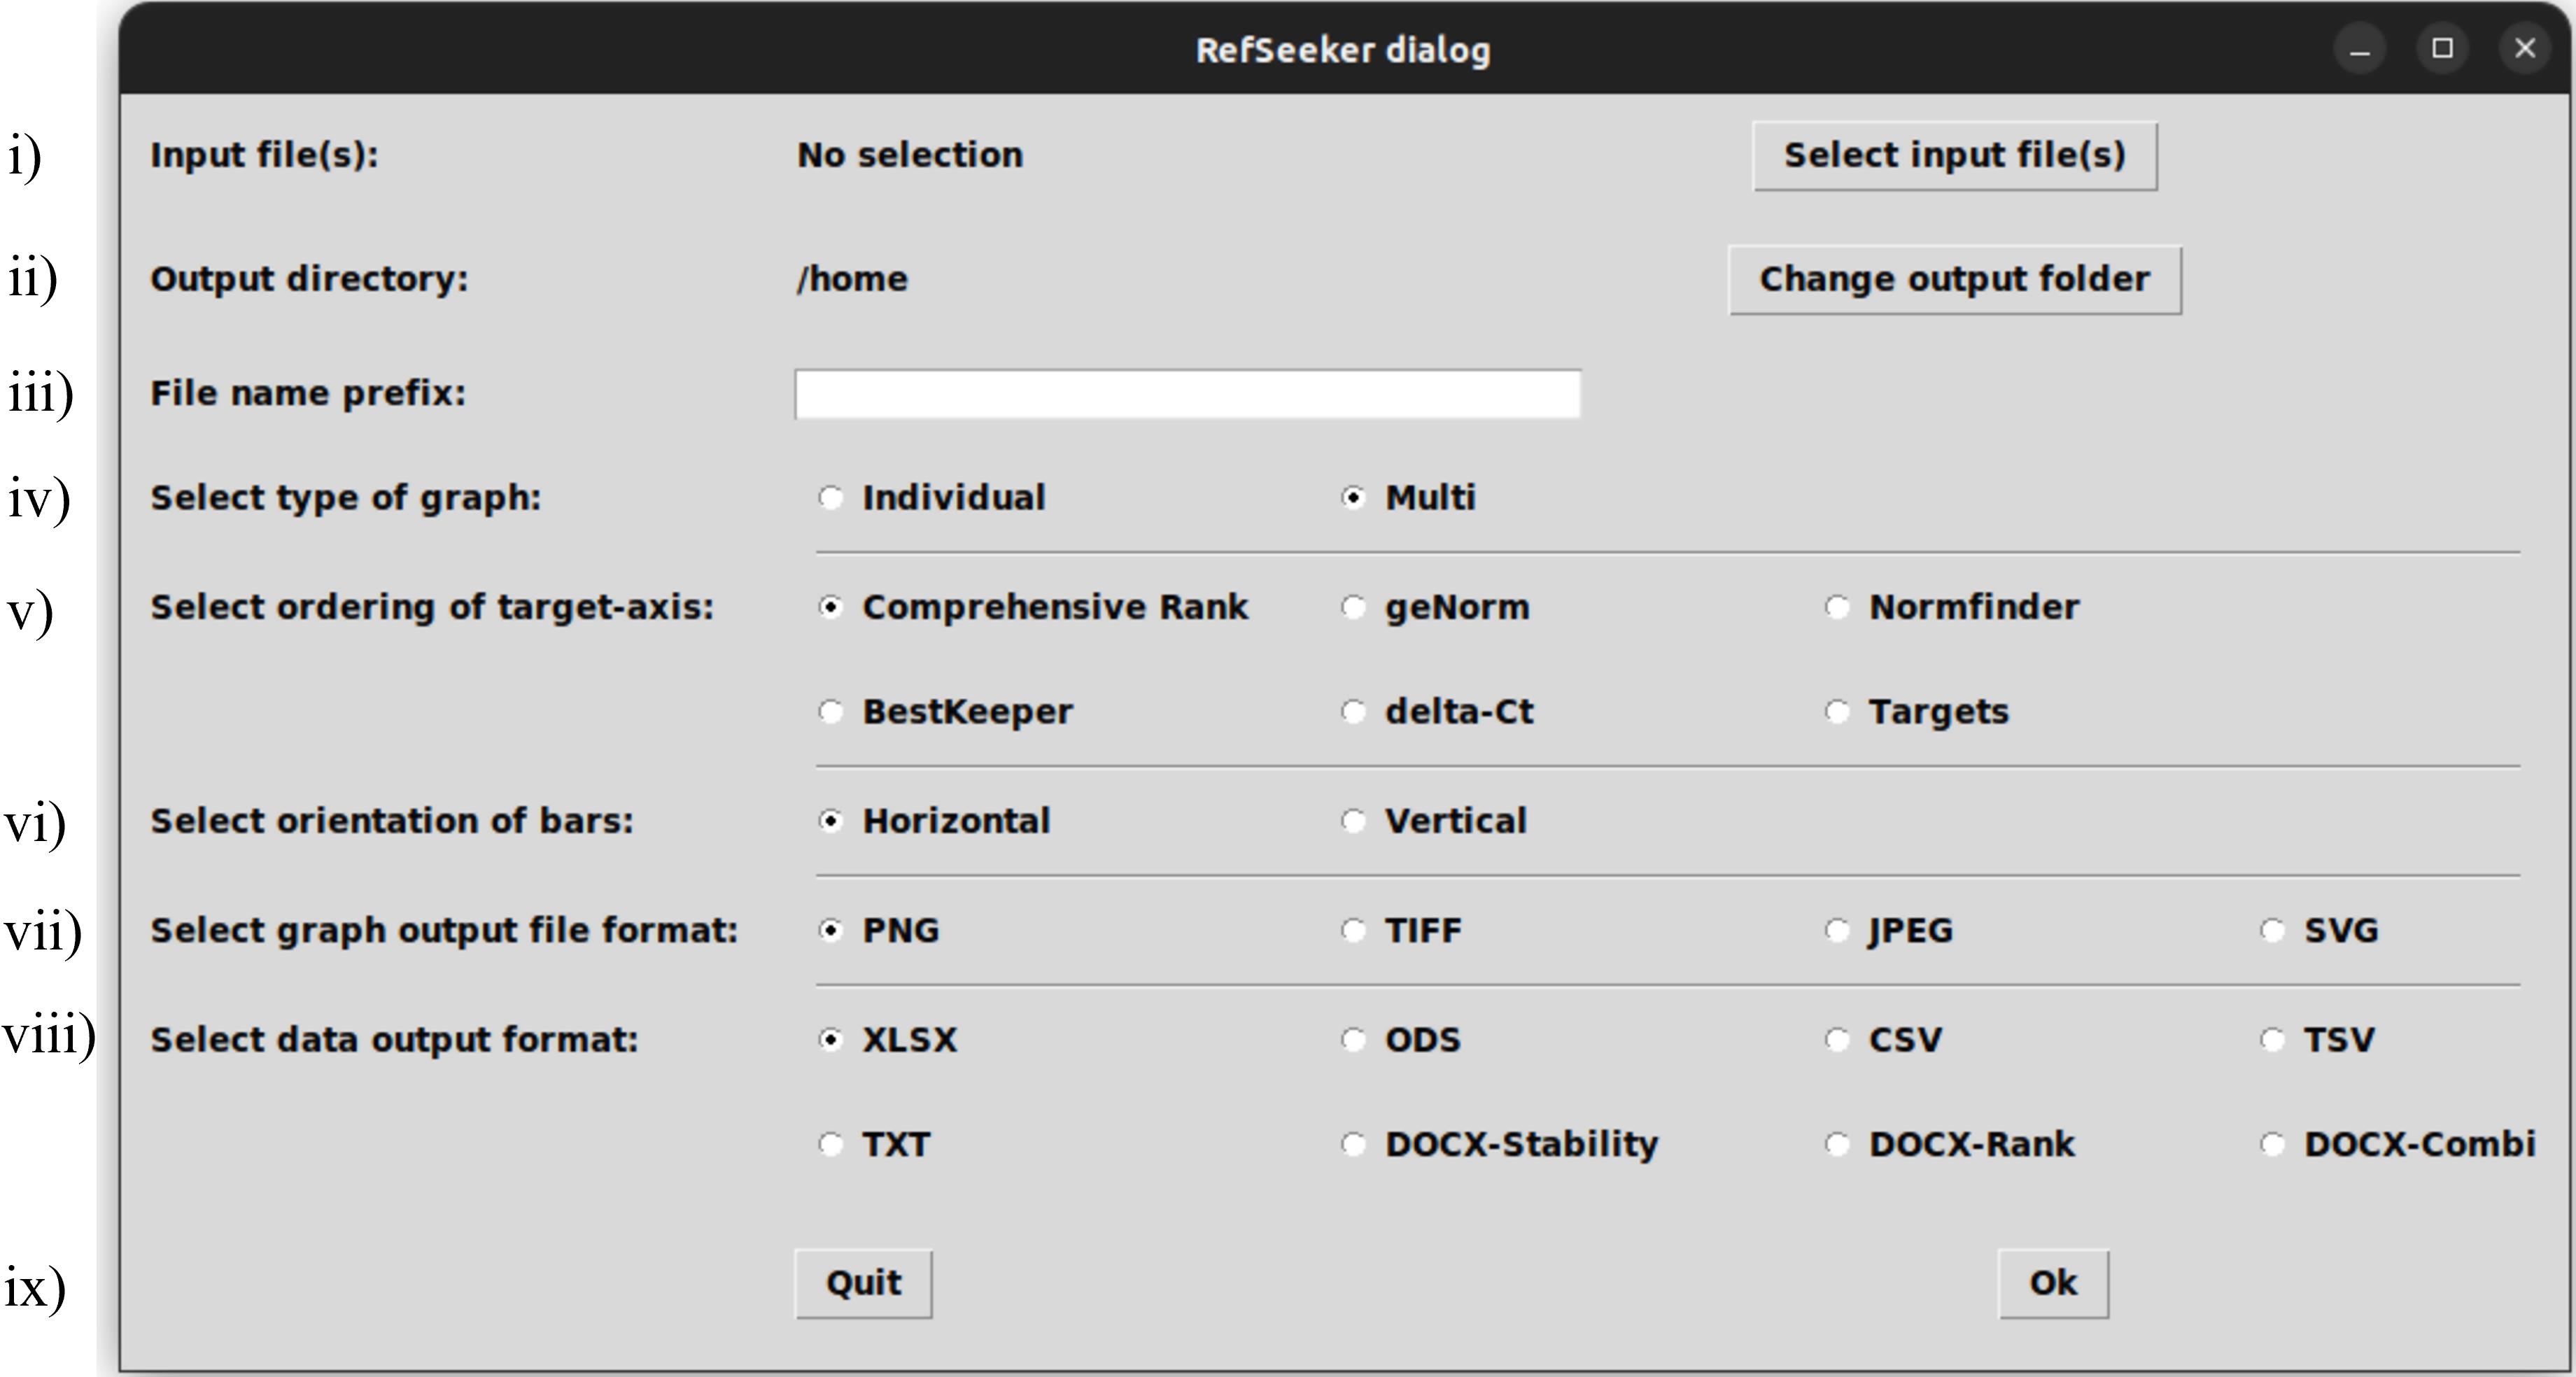This screenshot has width=2576, height=1377.
Task: Pick BestKeeper as axis ordering
Action: tap(945, 712)
